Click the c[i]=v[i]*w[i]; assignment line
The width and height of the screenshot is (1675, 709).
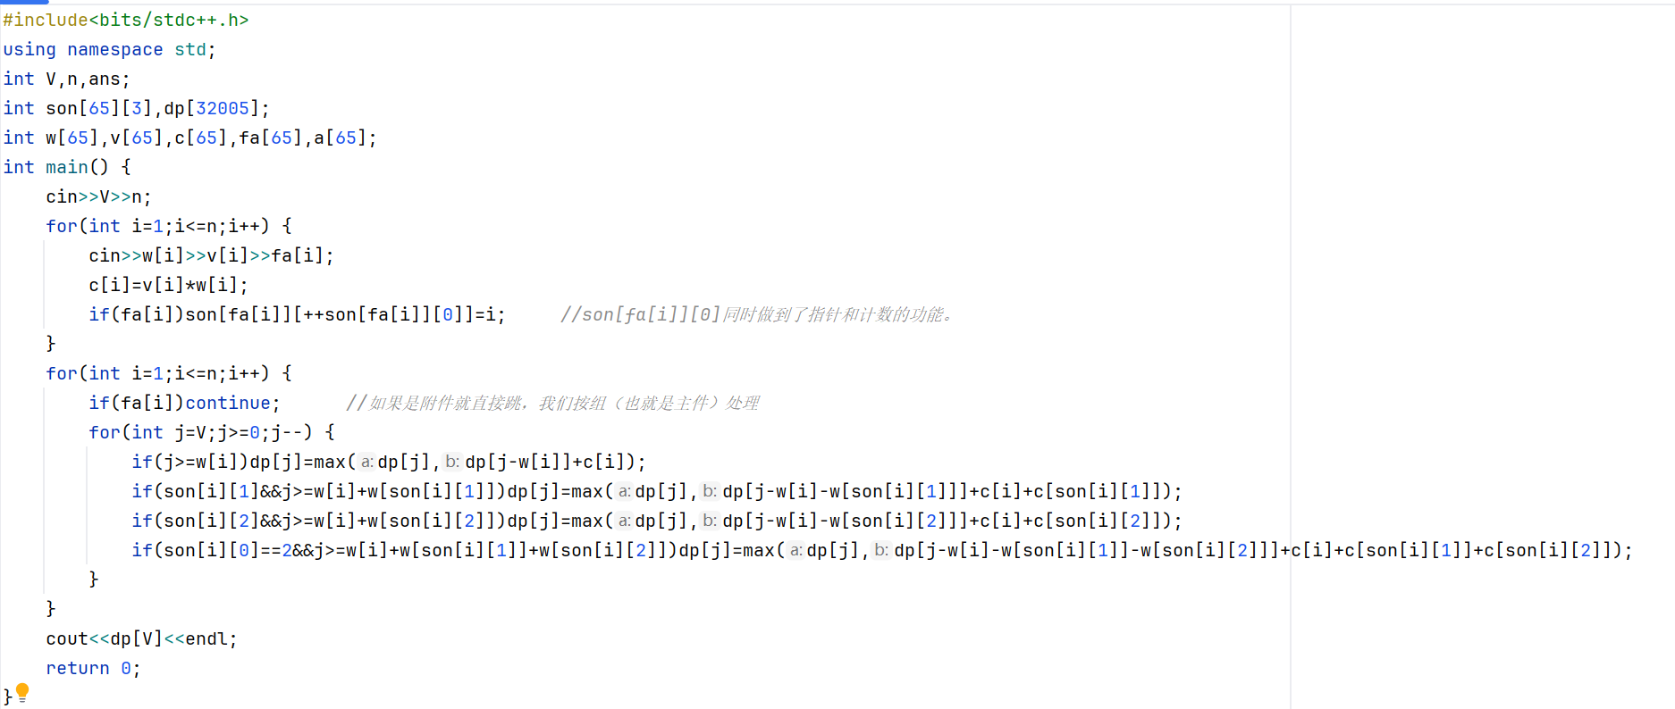click(x=168, y=285)
